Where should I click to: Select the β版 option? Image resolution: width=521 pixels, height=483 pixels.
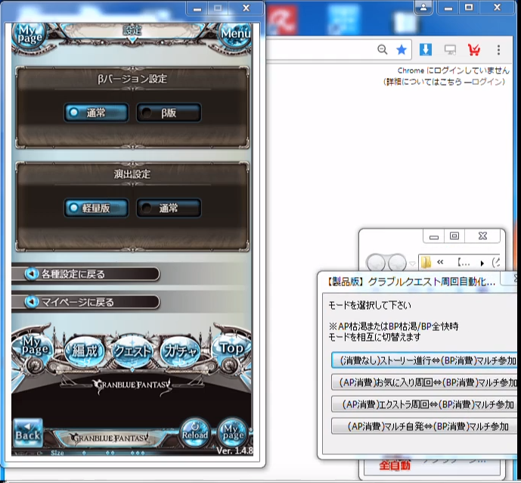[169, 113]
